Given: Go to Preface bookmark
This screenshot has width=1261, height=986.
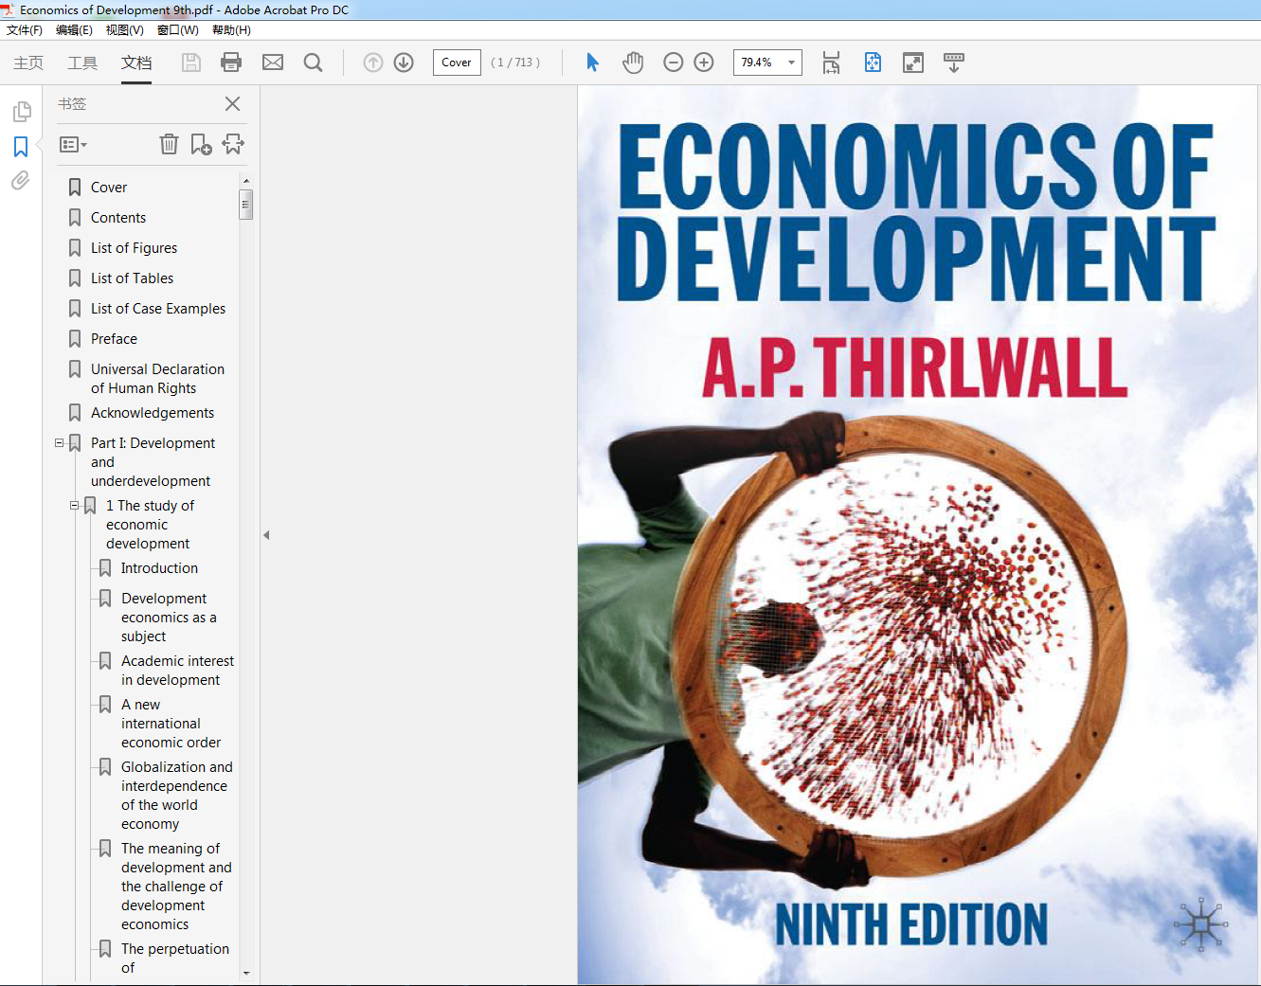Looking at the screenshot, I should click(114, 339).
